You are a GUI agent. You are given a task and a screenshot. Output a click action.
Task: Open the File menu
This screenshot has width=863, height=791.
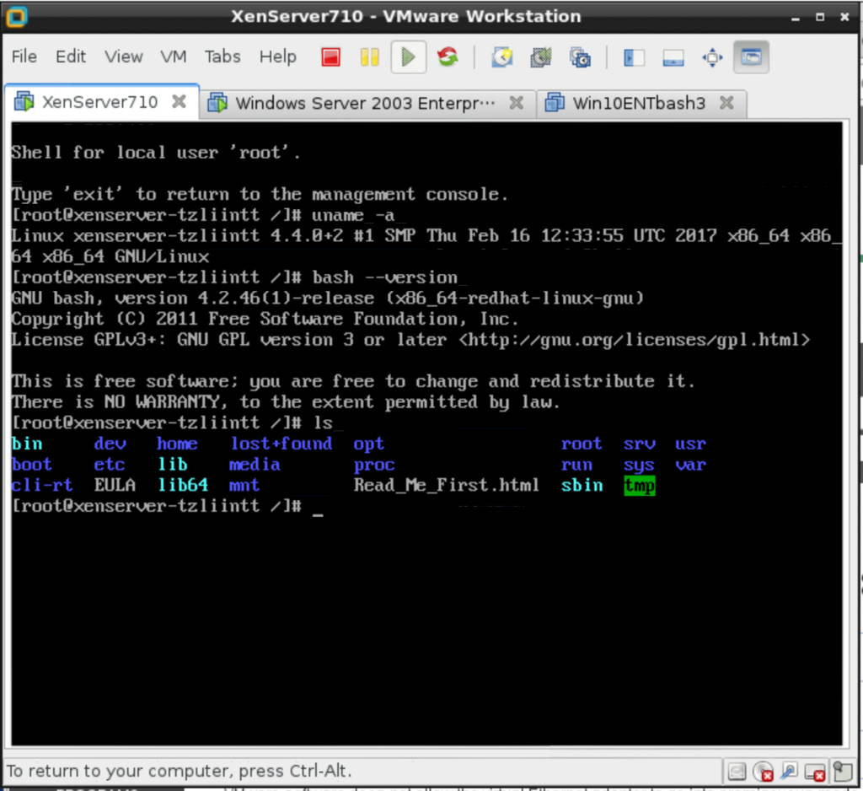[x=24, y=56]
